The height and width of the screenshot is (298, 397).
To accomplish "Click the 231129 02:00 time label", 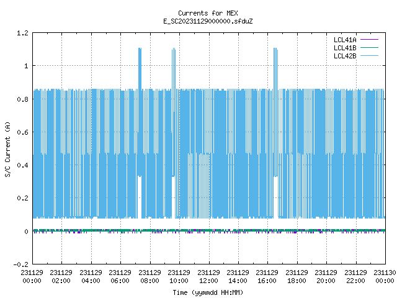I will 61,277.
